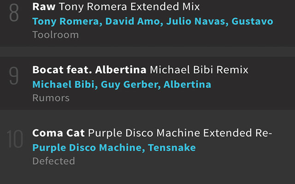Open the Bocat feat. Albertina track title
The width and height of the screenshot is (295, 184).
tap(89, 70)
